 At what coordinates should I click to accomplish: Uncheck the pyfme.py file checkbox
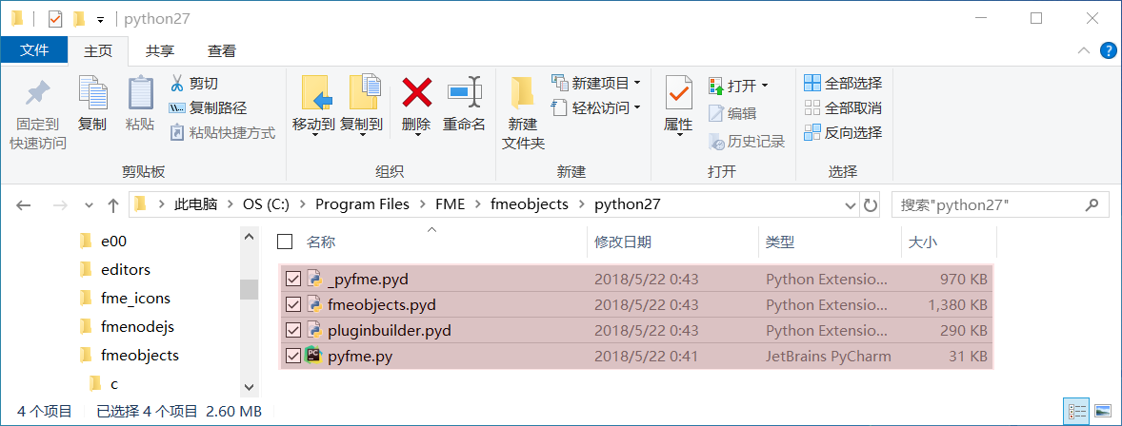[293, 357]
